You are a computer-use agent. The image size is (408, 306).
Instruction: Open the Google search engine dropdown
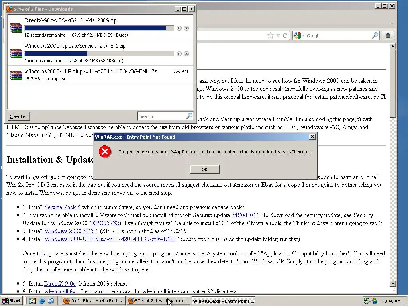pos(303,35)
